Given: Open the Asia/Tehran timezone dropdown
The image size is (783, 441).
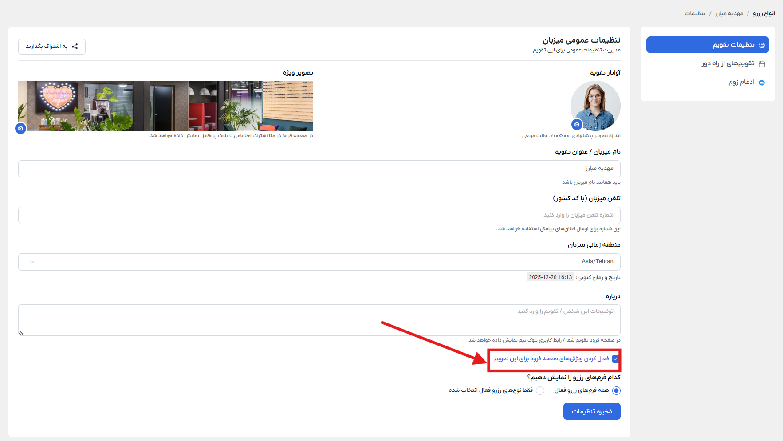Looking at the screenshot, I should pos(319,262).
